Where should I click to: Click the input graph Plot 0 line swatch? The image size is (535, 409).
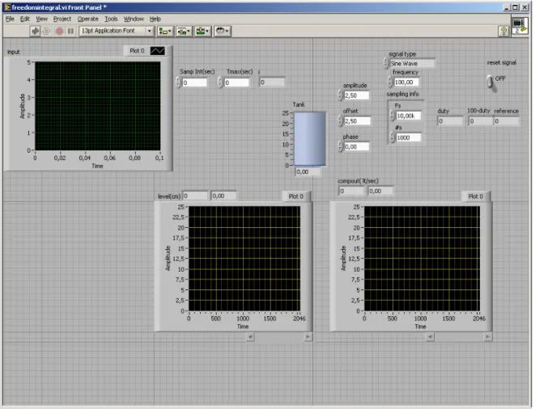tap(157, 51)
